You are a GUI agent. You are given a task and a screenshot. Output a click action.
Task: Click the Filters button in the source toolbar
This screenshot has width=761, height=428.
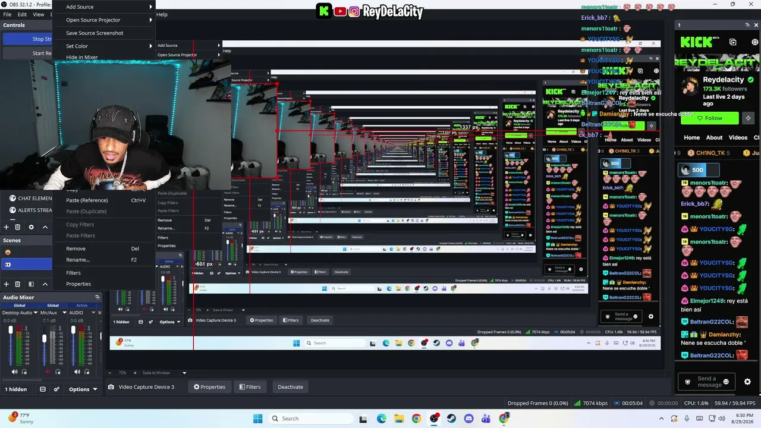click(250, 387)
